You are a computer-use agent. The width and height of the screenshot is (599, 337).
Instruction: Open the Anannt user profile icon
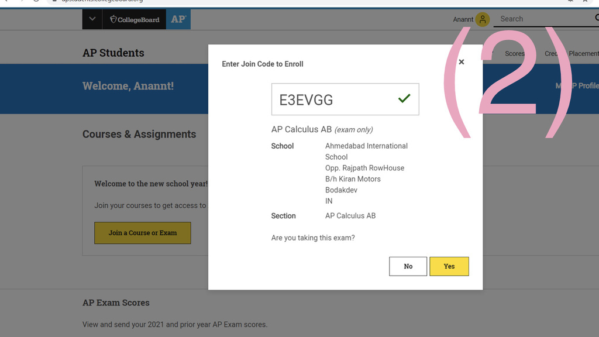click(x=483, y=19)
